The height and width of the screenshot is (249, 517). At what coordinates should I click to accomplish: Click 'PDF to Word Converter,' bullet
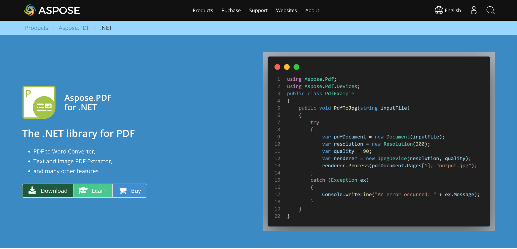tap(64, 151)
